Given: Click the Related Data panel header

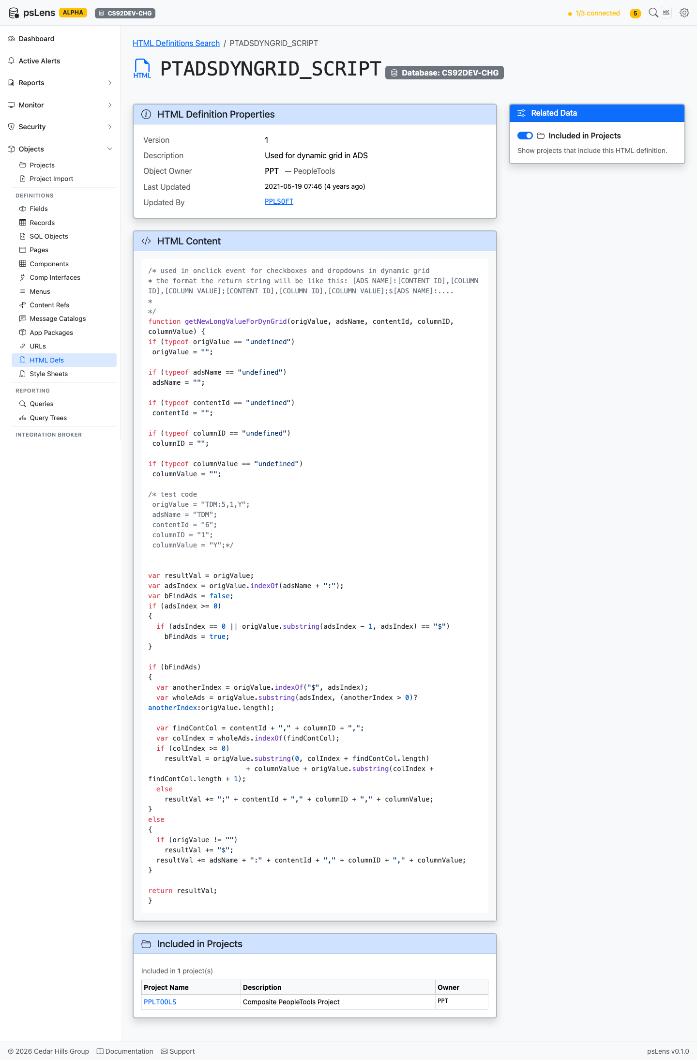Looking at the screenshot, I should (x=597, y=113).
